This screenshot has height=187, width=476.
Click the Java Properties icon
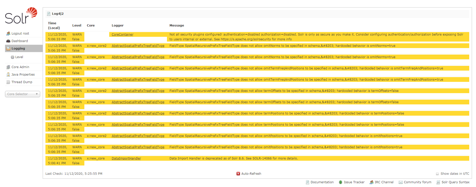pos(8,75)
